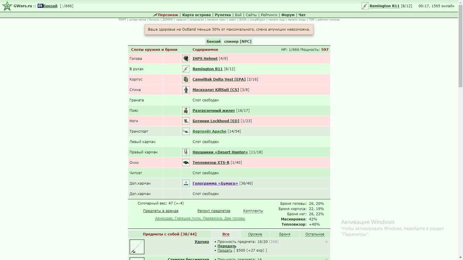This screenshot has height=260, width=463.
Task: Open ПОРТ submenu link
Action: [122, 19]
